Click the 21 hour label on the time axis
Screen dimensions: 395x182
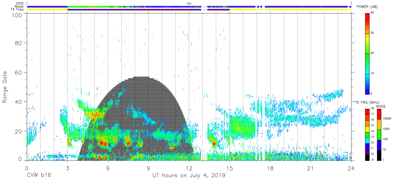pos(311,168)
